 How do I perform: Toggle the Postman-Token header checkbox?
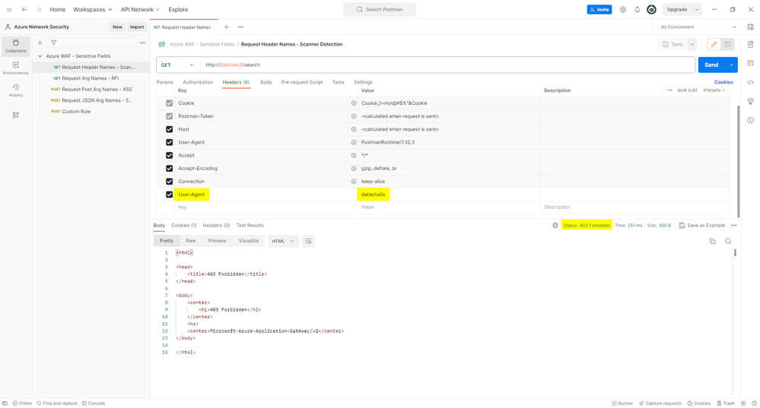point(169,116)
